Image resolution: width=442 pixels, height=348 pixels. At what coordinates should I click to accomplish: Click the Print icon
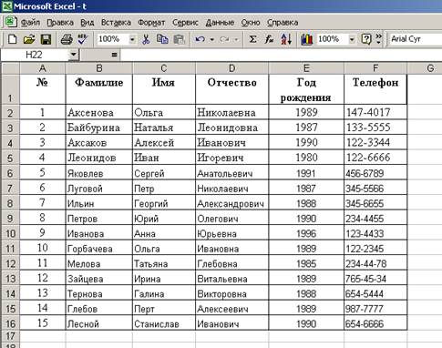pos(67,39)
